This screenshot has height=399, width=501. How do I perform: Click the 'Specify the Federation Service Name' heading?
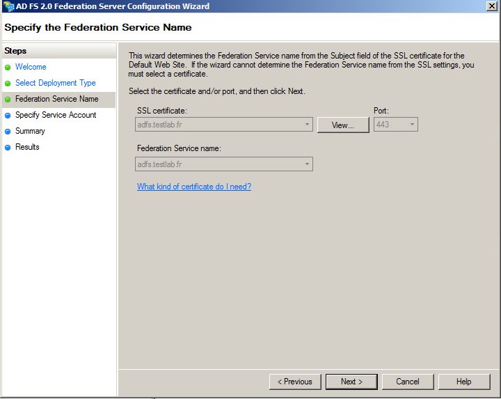click(98, 27)
